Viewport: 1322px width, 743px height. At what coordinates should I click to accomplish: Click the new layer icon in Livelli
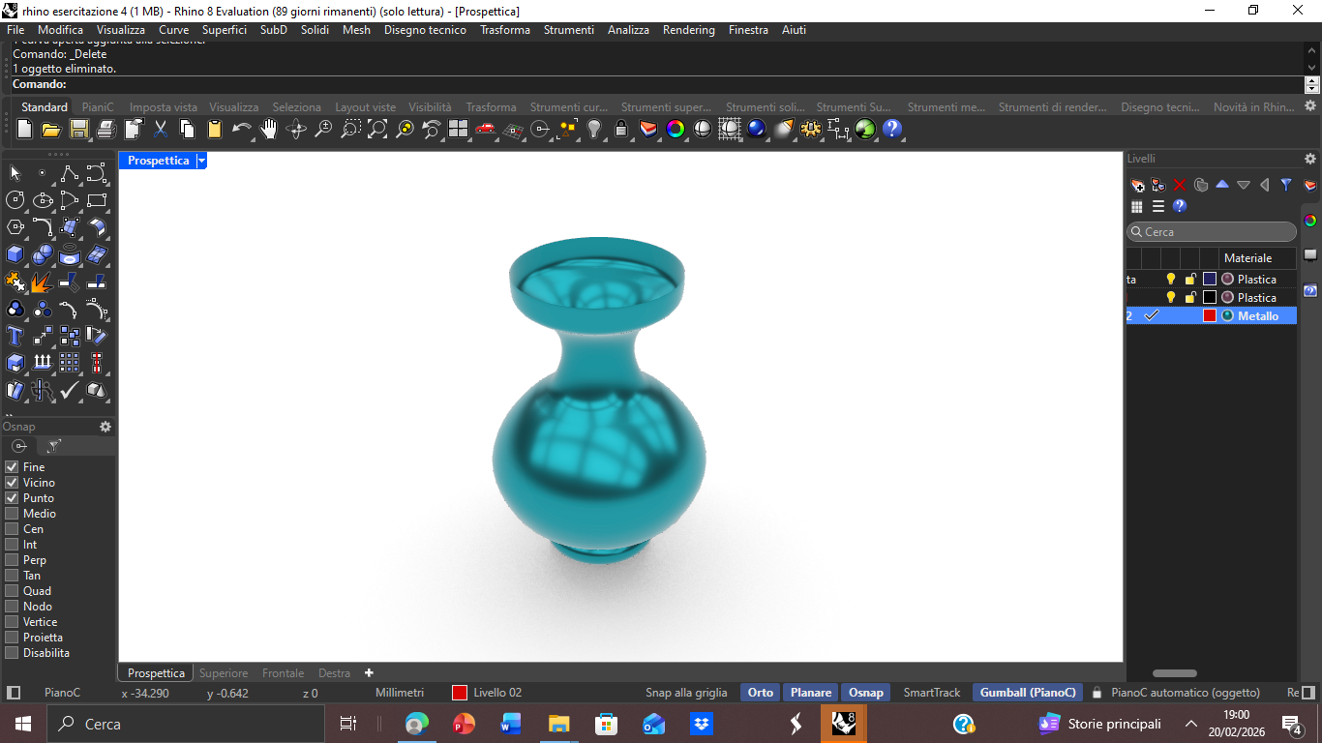click(1138, 185)
